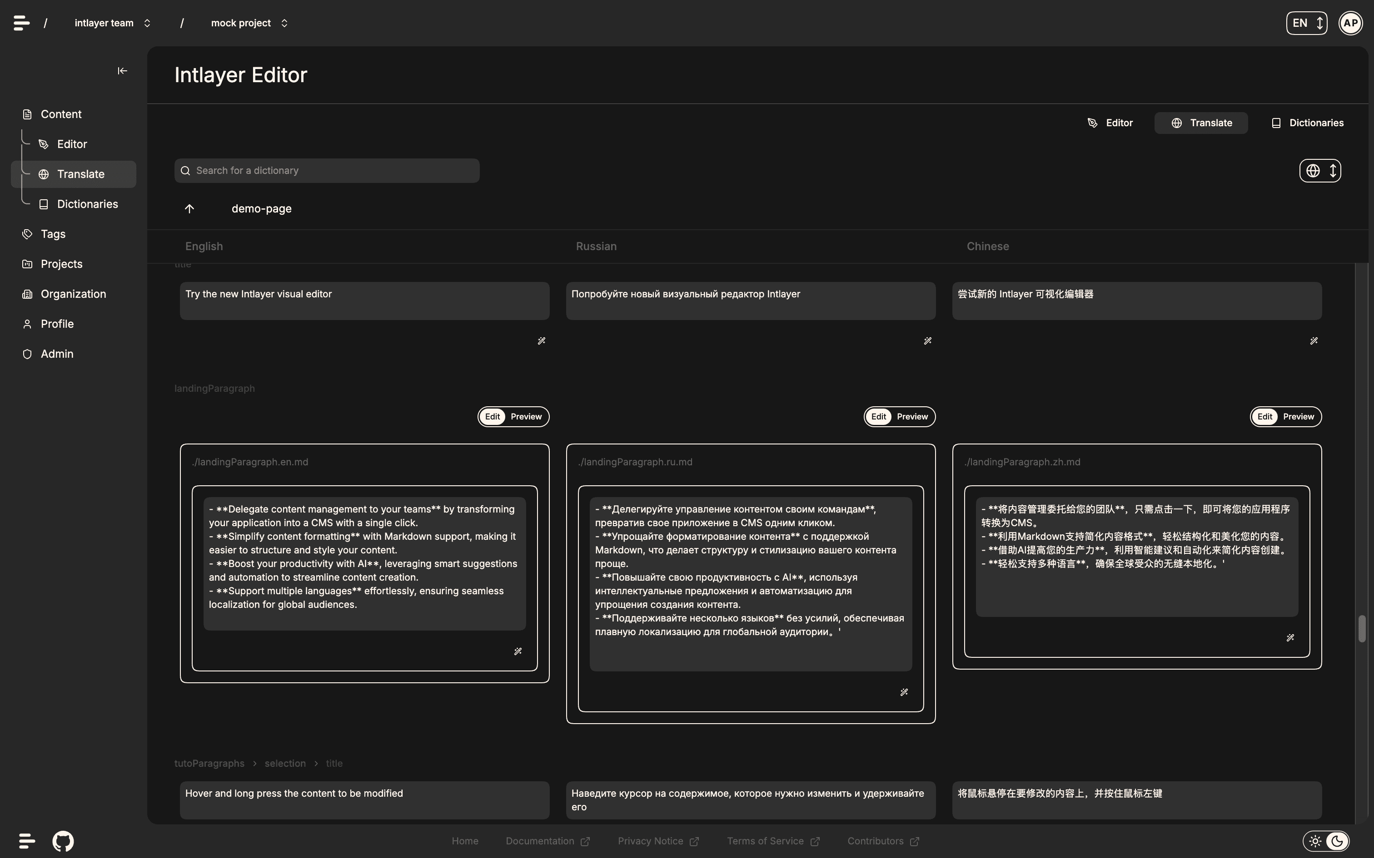1374x858 pixels.
Task: Click the up arrow beside demo-page
Action: [x=189, y=209]
